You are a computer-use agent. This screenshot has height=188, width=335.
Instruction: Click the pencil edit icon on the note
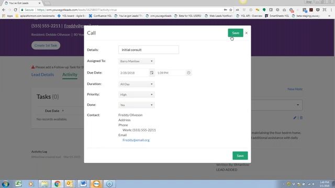click(295, 118)
